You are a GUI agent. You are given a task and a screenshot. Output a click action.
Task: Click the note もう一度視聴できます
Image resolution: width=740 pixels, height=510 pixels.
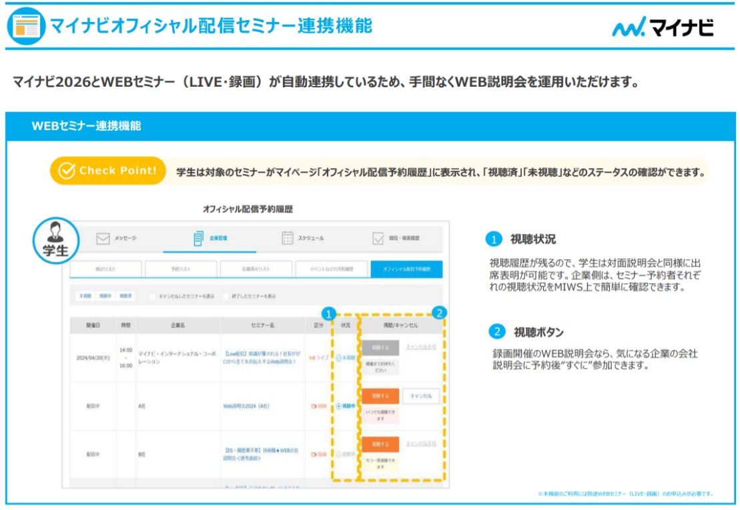point(380,464)
